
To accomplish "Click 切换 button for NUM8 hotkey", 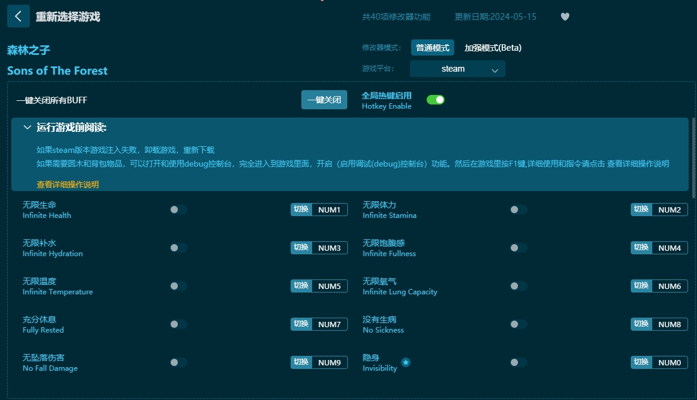I will [641, 324].
